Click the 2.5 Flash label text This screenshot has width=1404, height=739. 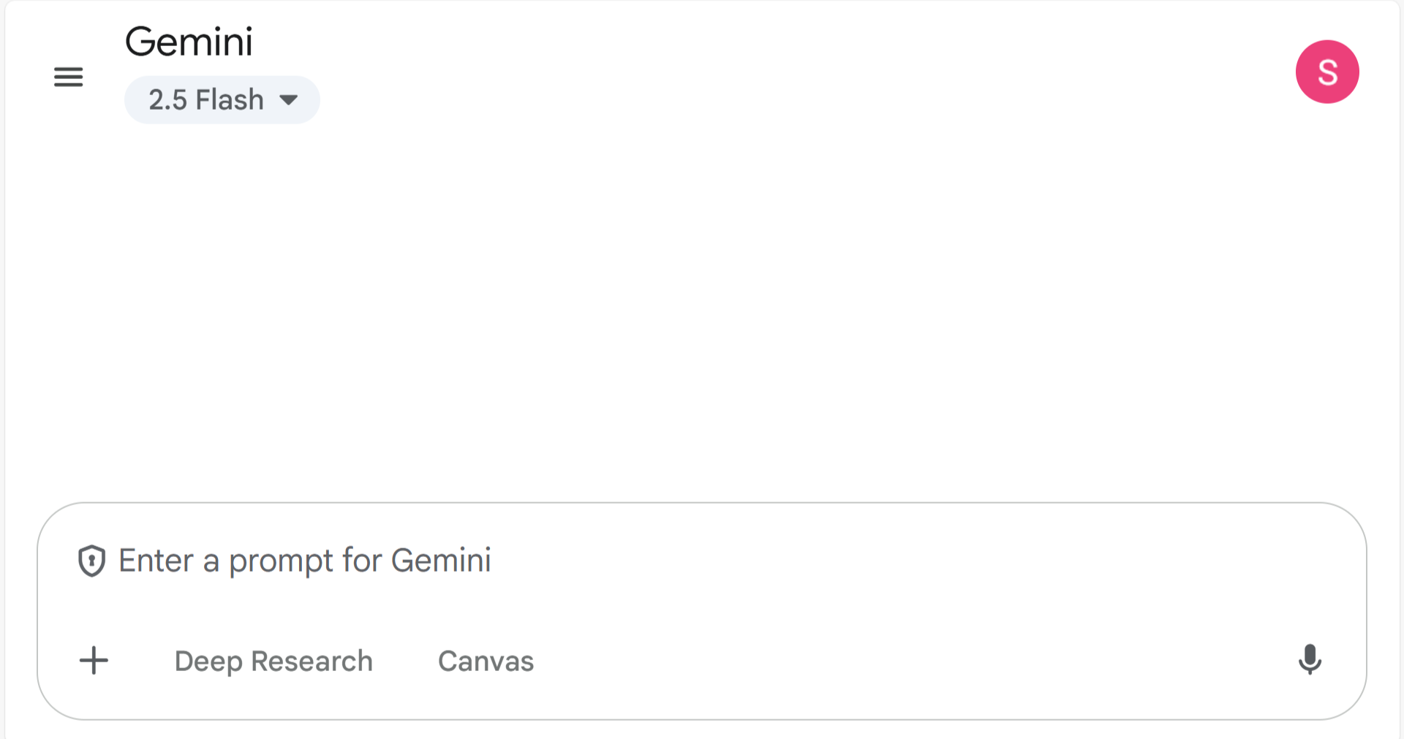pyautogui.click(x=205, y=99)
